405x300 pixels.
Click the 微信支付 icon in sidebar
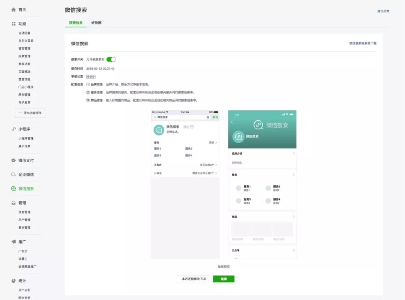point(13,160)
